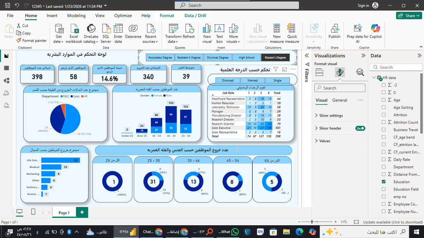Viewport: 424px width, 238px height.
Task: Collapse the HR data table tree
Action: (374, 78)
